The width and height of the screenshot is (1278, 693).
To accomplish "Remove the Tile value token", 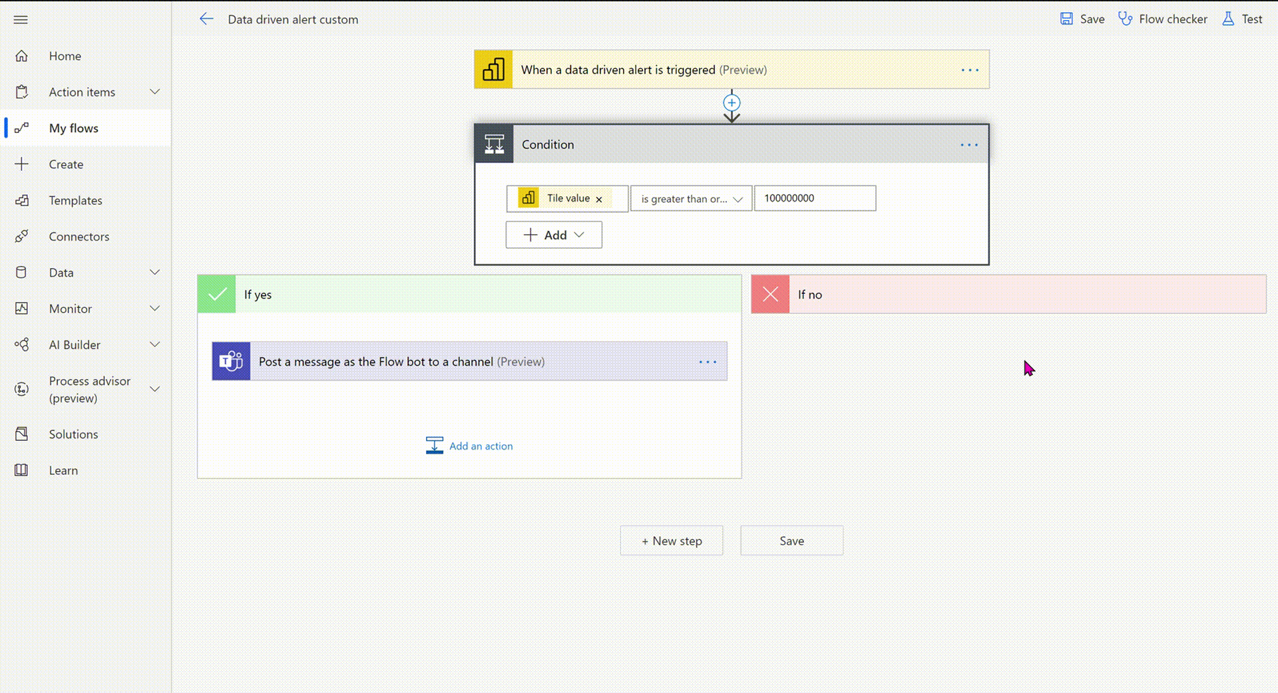I will coord(599,199).
